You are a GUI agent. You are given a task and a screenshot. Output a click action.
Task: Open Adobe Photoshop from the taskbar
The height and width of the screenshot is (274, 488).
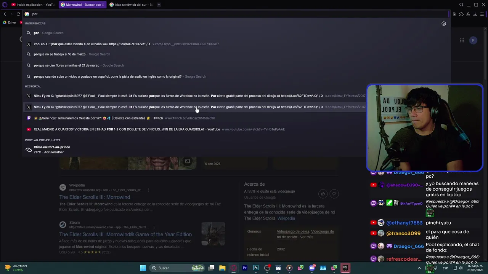coord(256,268)
